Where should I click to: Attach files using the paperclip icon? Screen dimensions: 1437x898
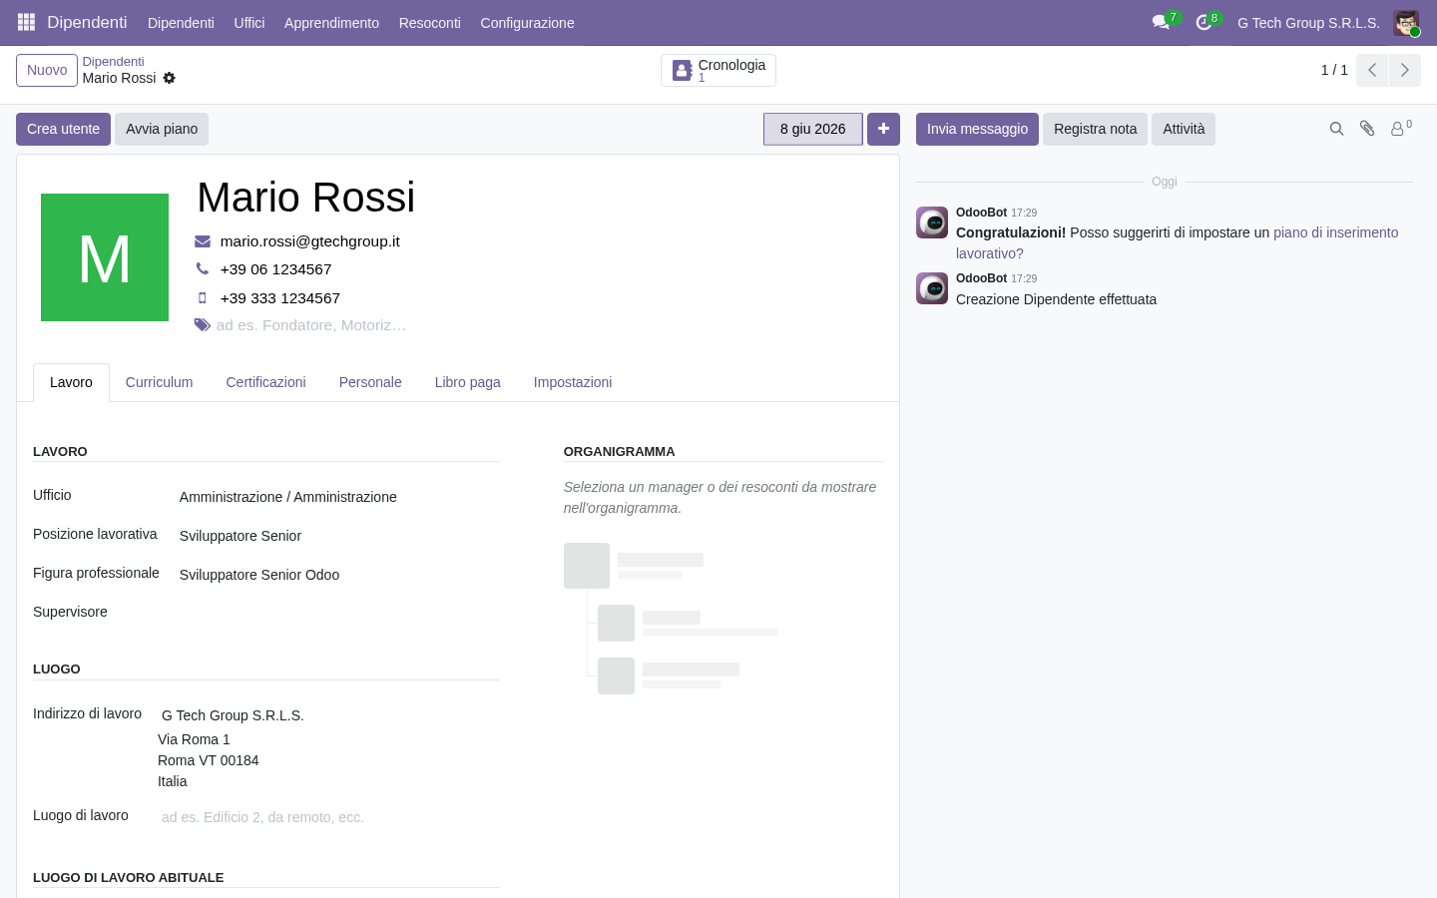coord(1368,129)
